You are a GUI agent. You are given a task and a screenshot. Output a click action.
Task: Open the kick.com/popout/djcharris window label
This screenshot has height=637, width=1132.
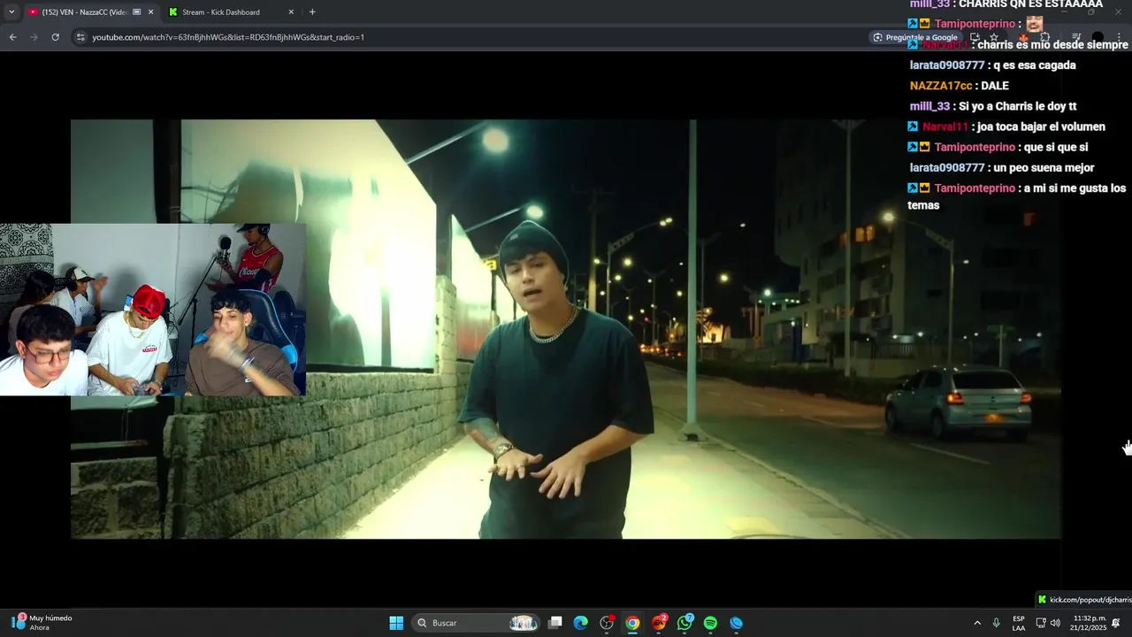pos(1084,600)
